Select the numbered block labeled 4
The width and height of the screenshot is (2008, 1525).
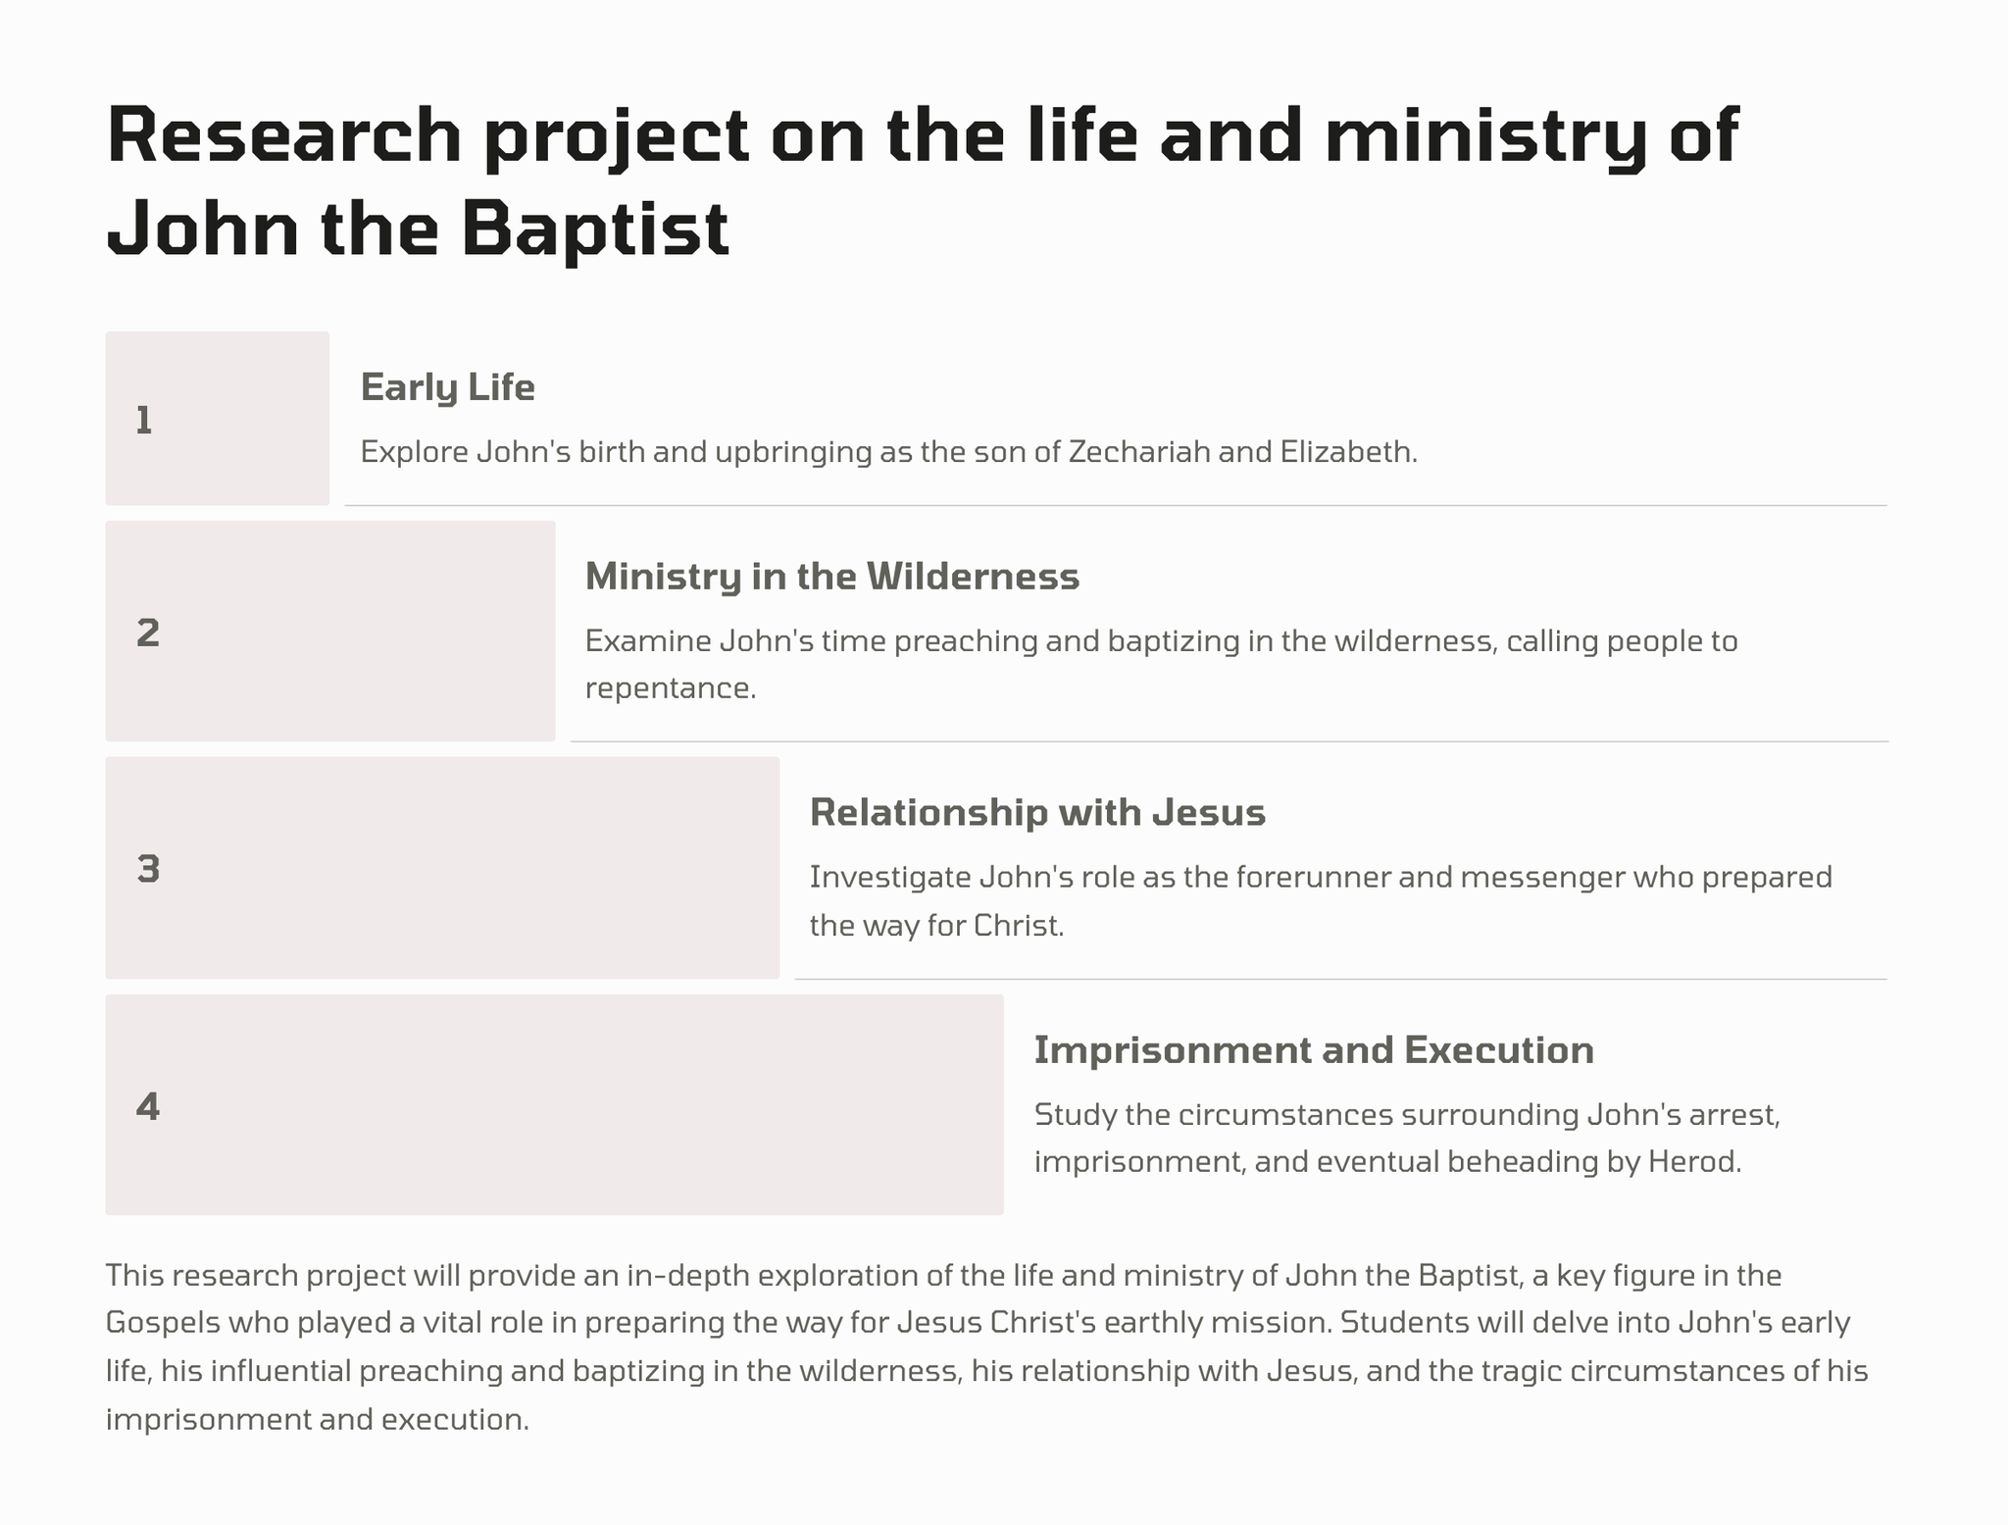pyautogui.click(x=554, y=1105)
